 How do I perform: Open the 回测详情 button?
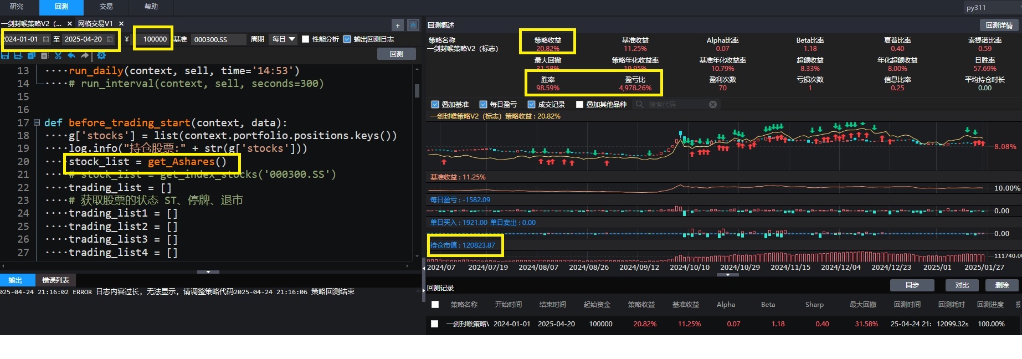999,25
